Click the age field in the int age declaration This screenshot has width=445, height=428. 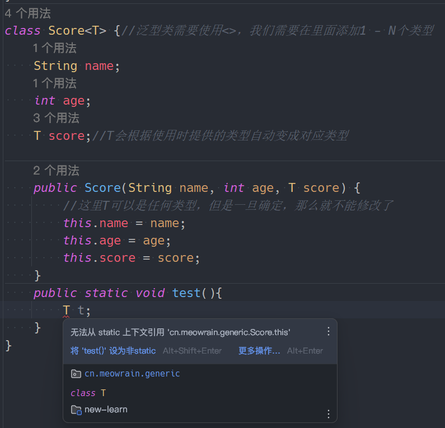coord(73,101)
